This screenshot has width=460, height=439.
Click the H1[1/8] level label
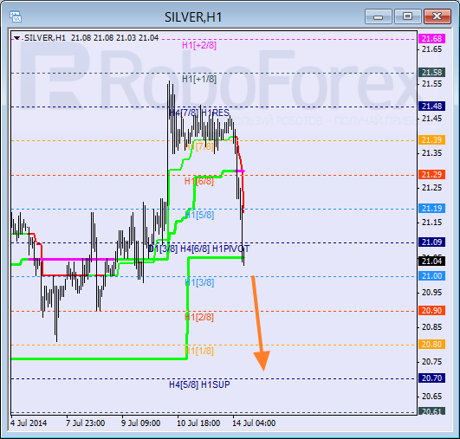coord(199,351)
